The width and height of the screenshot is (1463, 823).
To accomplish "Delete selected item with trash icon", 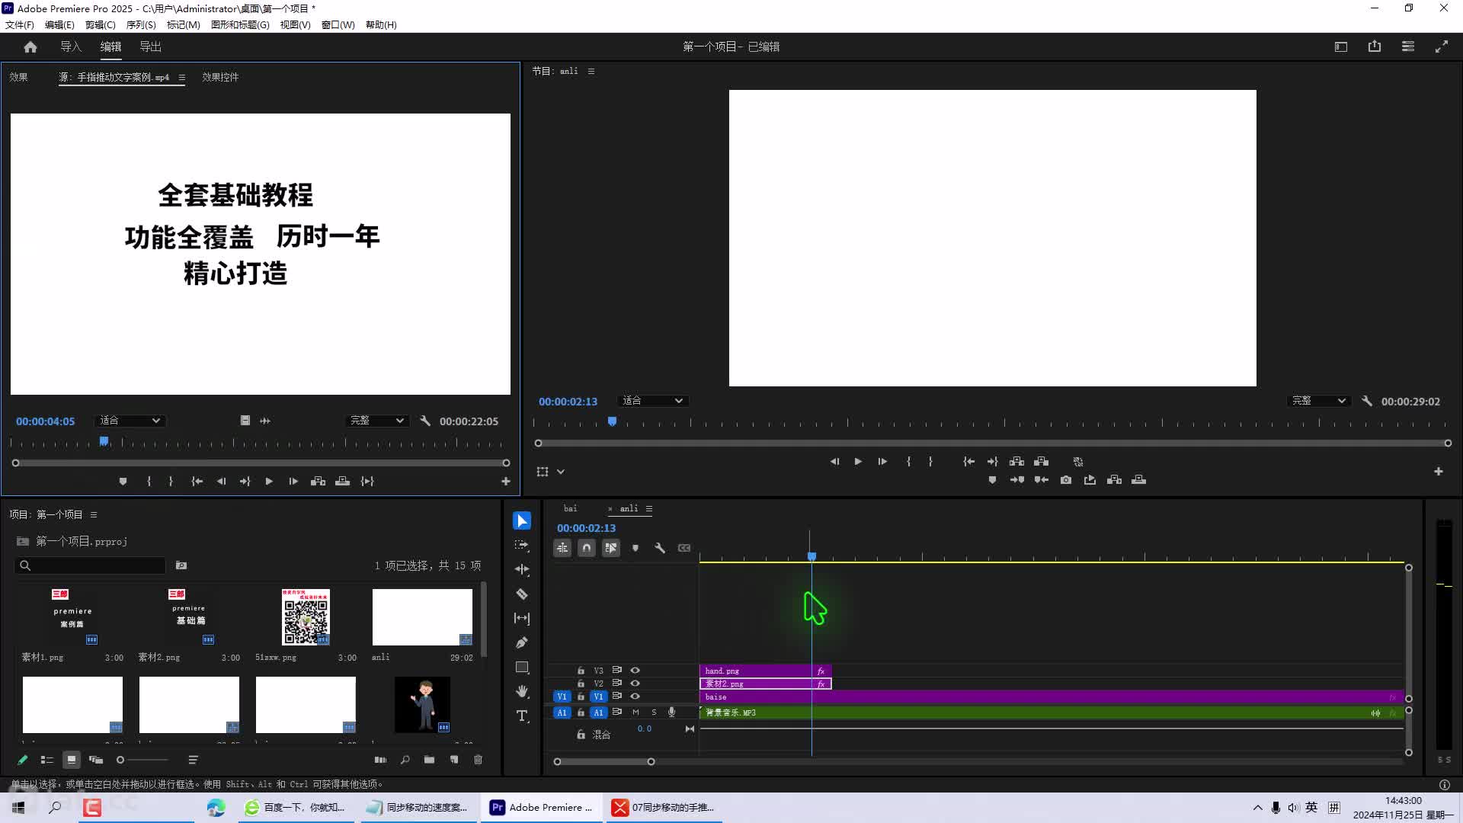I will (x=479, y=760).
